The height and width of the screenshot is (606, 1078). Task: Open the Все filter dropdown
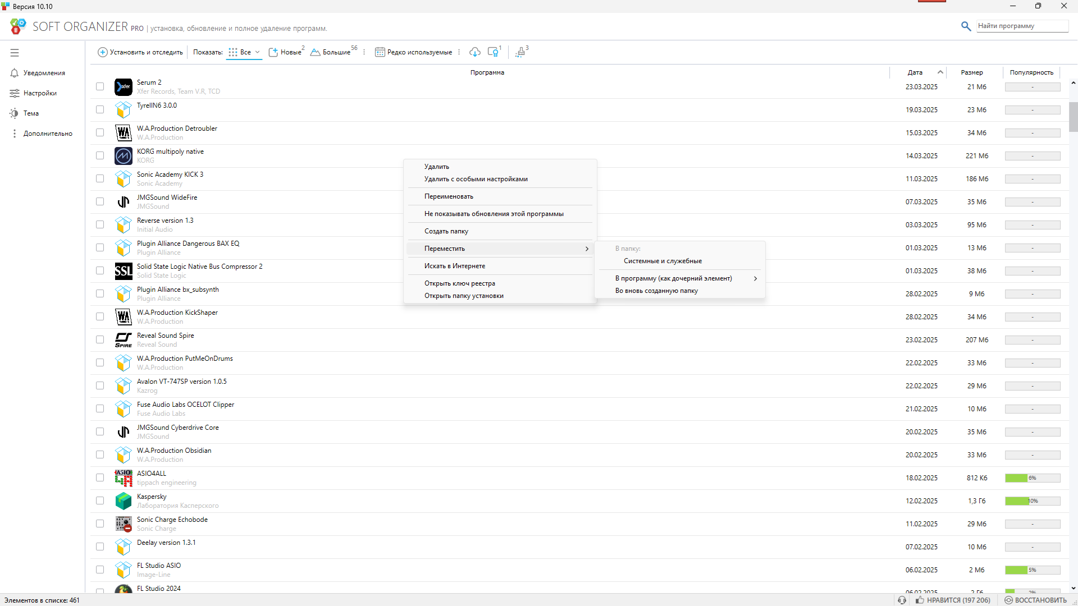pyautogui.click(x=245, y=52)
